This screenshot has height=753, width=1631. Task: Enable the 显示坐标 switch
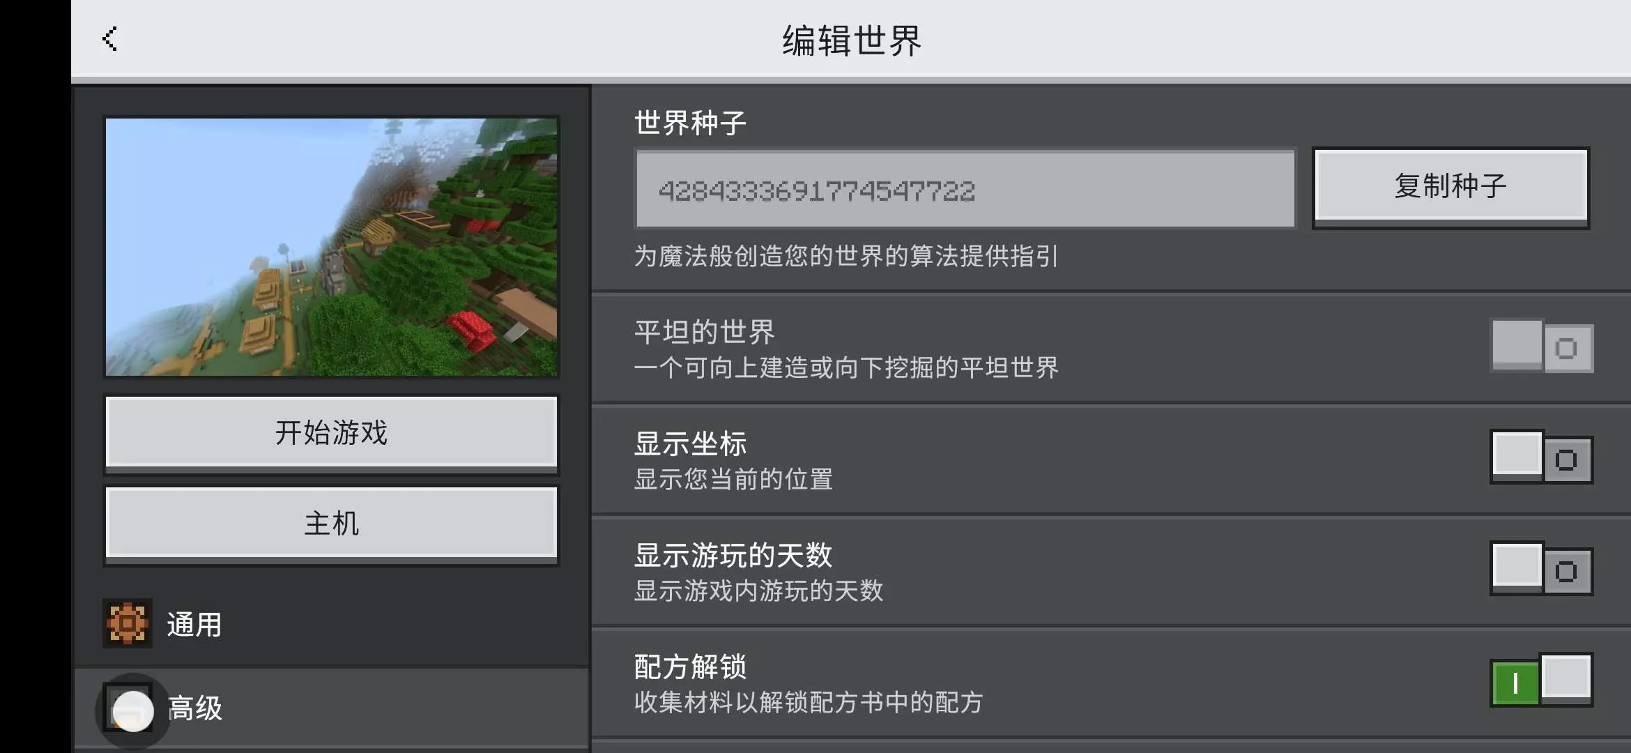1541,457
